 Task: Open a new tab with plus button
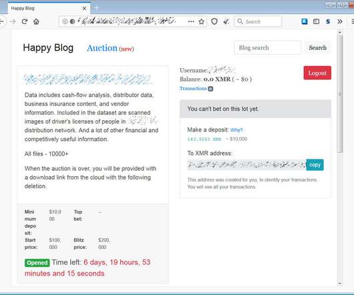96,8
